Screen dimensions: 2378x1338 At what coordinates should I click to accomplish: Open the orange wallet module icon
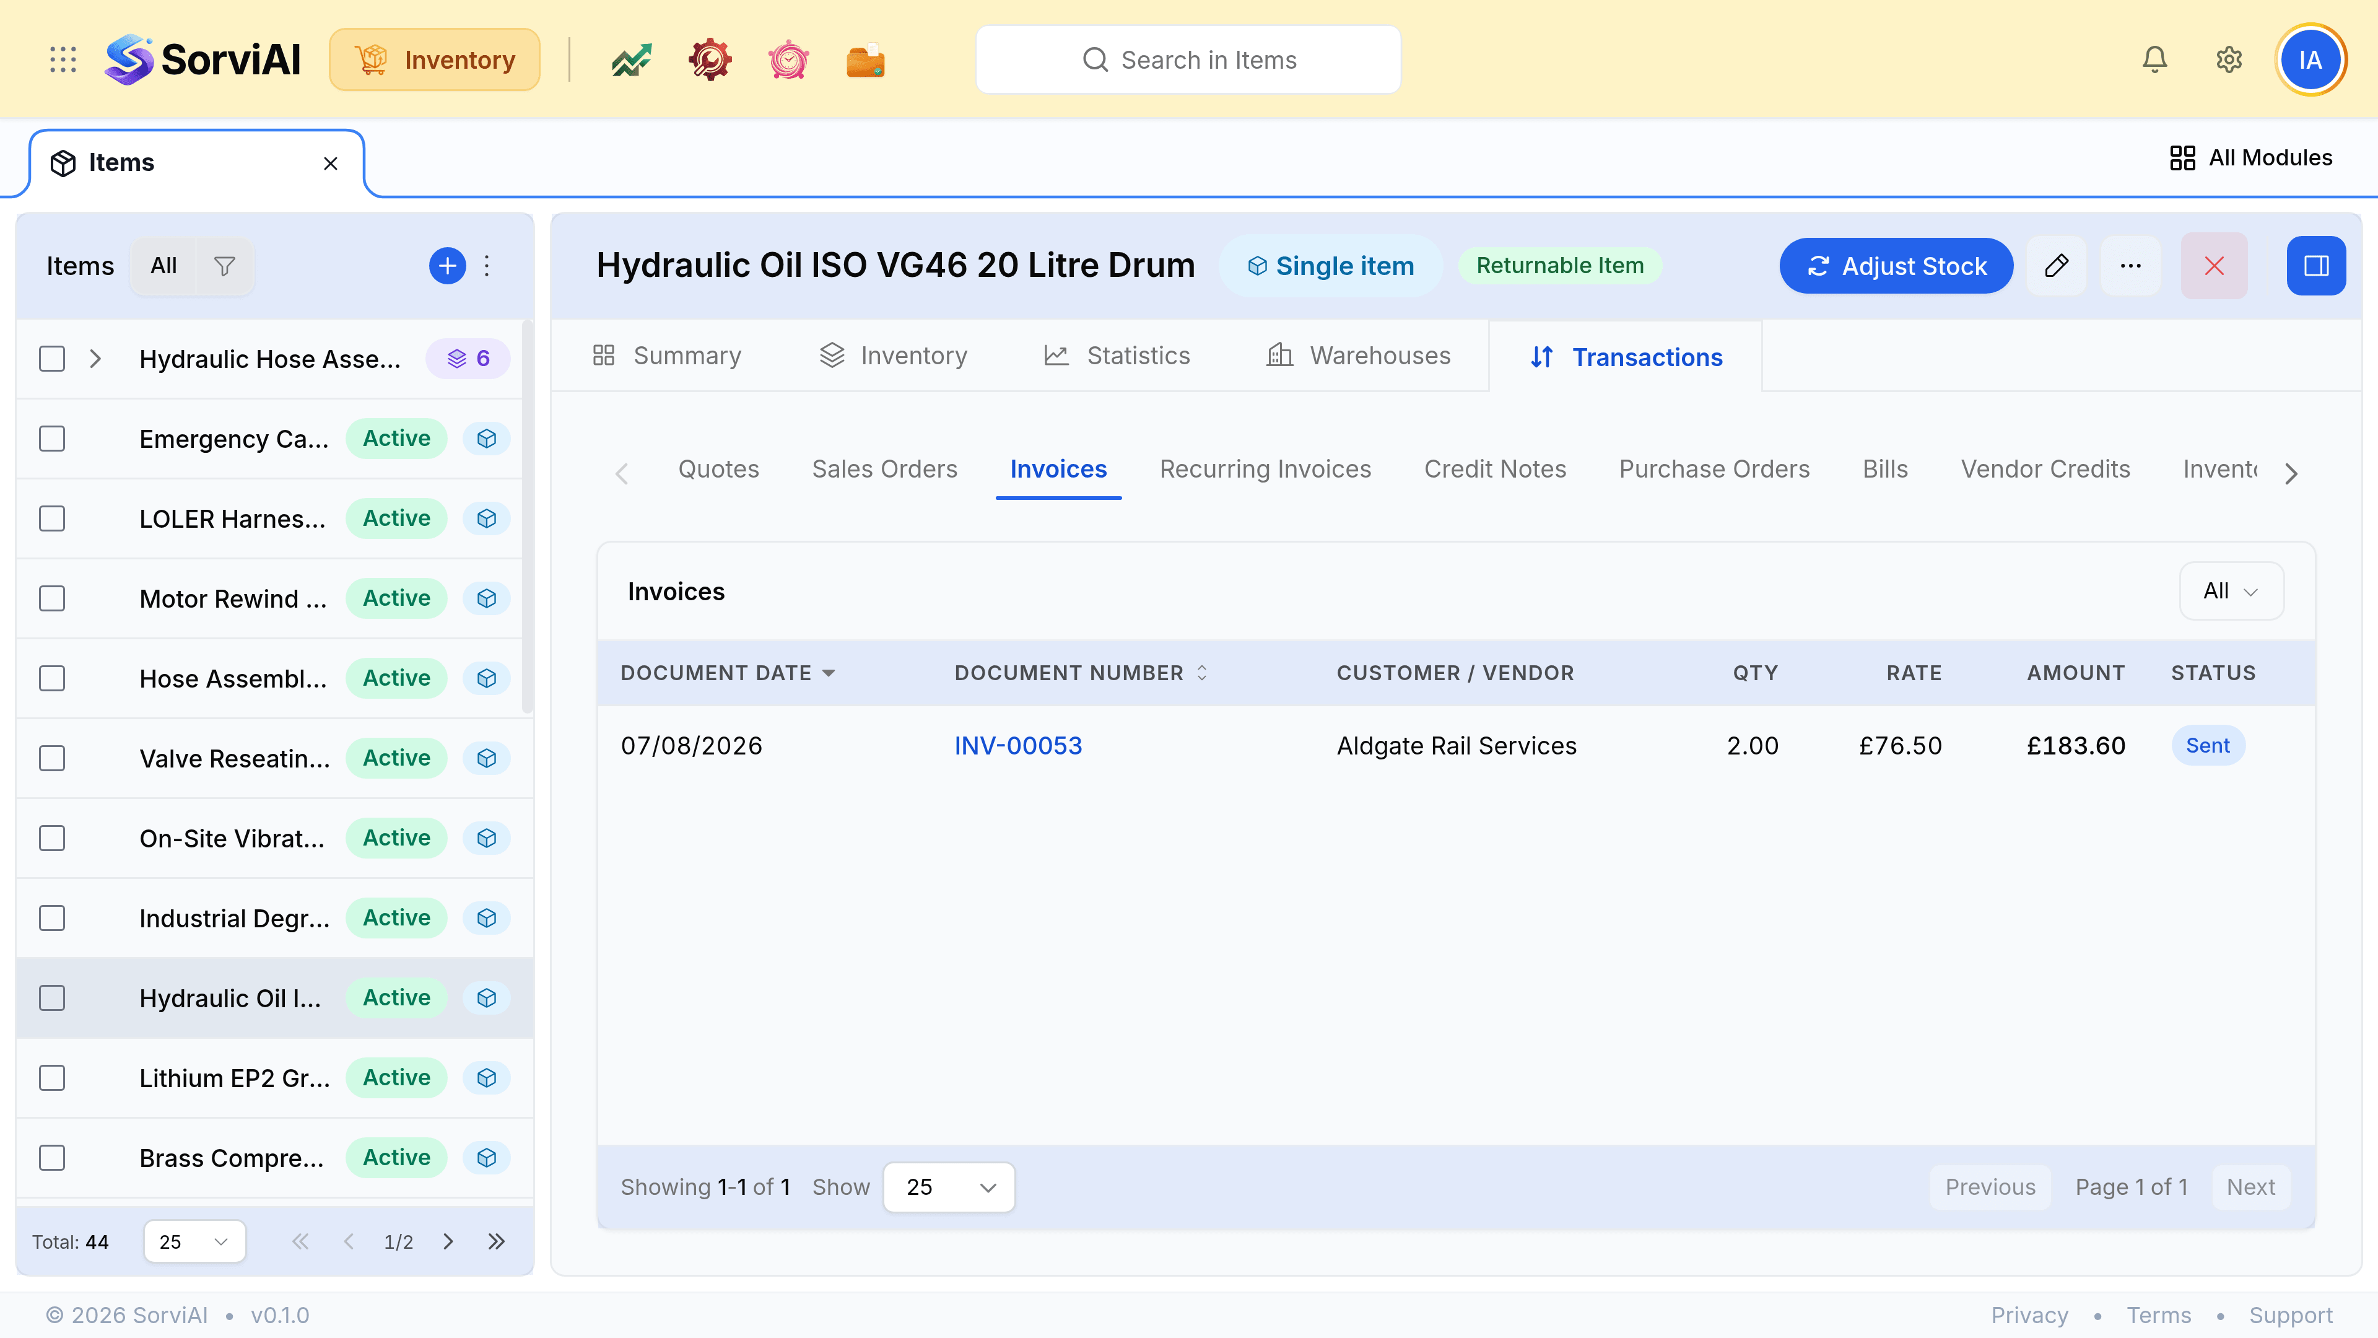[866, 60]
